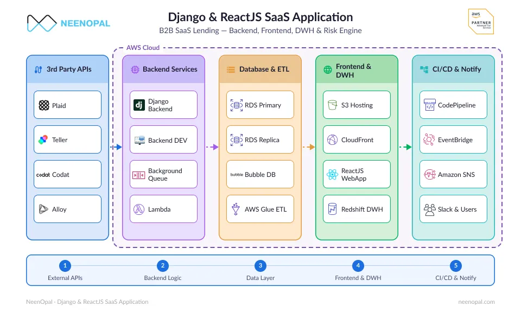521x312 pixels.
Task: Click the Codat logo icon
Action: pyautogui.click(x=43, y=175)
